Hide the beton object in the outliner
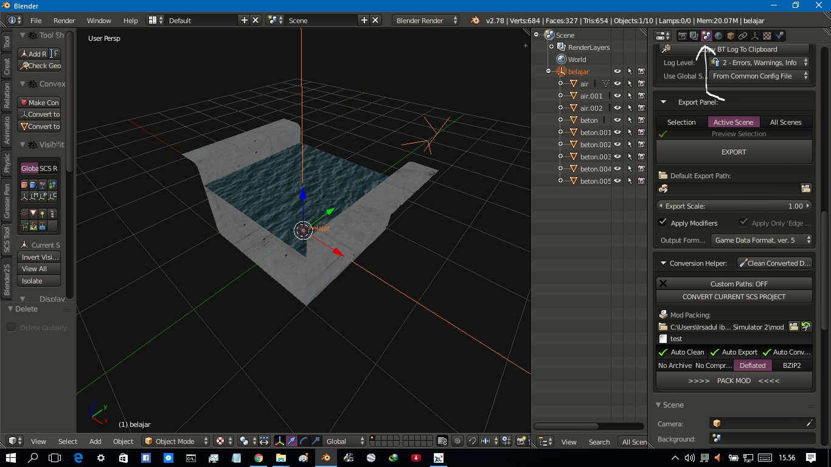Image resolution: width=831 pixels, height=467 pixels. (616, 120)
